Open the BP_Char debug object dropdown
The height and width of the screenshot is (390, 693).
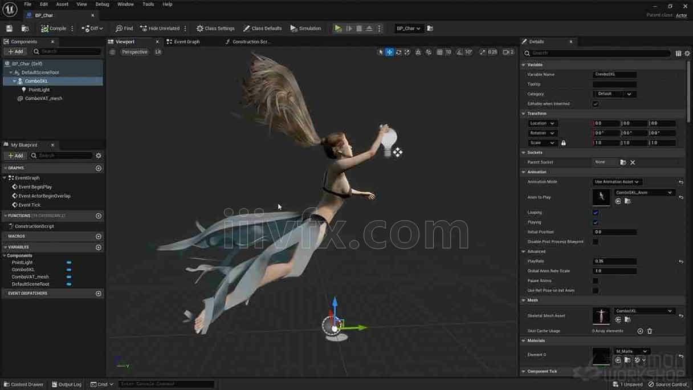click(x=409, y=29)
